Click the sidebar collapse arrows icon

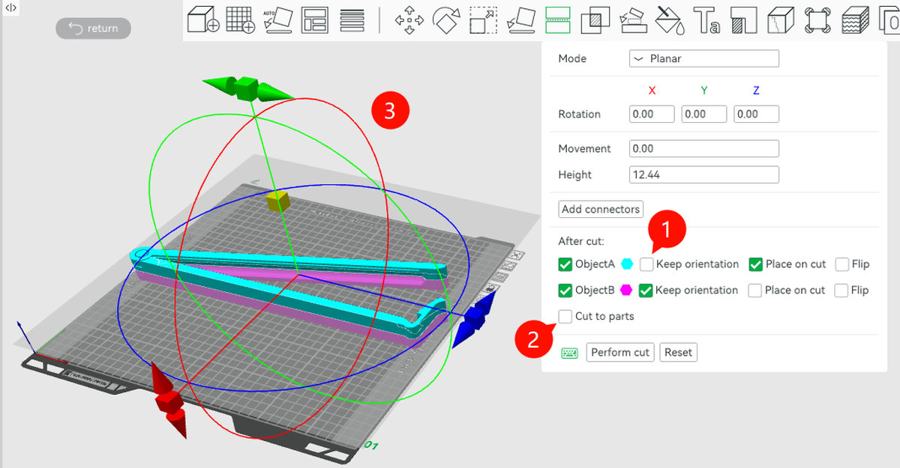pyautogui.click(x=11, y=7)
